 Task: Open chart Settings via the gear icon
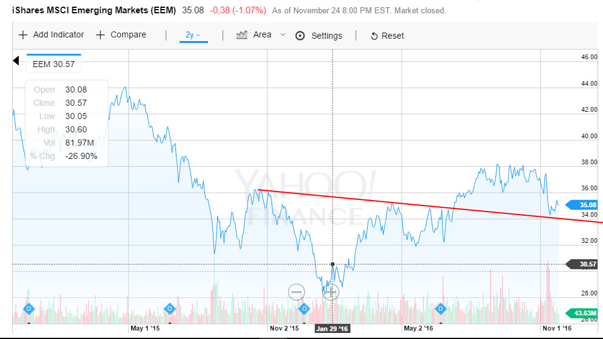click(300, 36)
